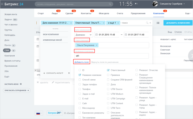Open calendar icon for start date 01.01.2015
Image resolution: width=193 pixels, height=119 pixels.
point(96,35)
